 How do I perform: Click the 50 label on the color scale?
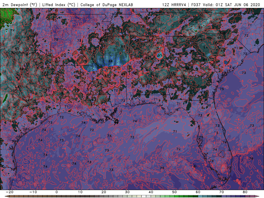pos(175,192)
